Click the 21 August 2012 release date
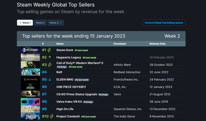The height and width of the screenshot is (121, 206). pos(160,94)
